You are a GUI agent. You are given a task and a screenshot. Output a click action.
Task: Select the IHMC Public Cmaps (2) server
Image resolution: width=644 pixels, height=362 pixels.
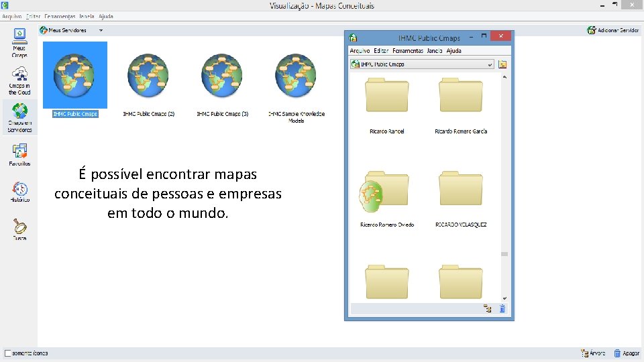tap(148, 75)
